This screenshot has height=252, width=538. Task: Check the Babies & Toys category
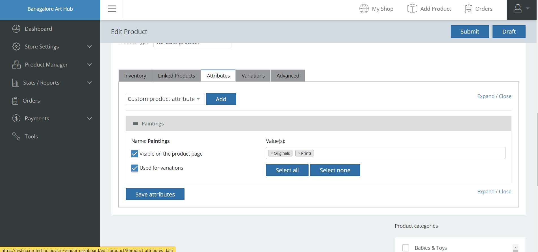(405, 248)
